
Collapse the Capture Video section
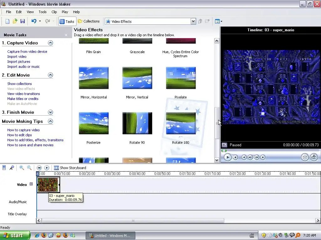click(x=50, y=43)
